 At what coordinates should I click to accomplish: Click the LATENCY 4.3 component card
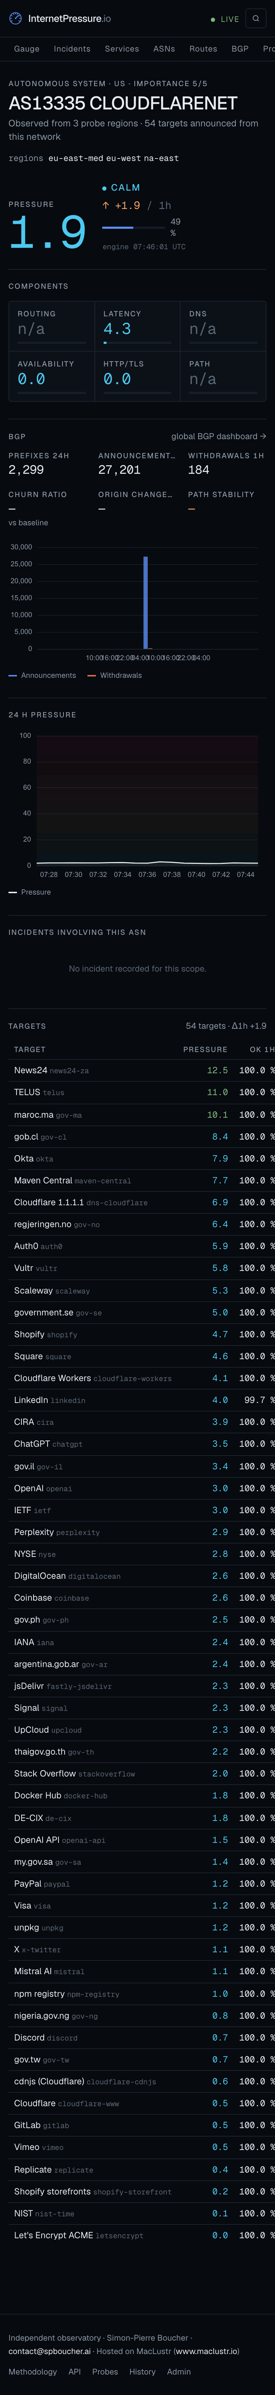point(137,325)
